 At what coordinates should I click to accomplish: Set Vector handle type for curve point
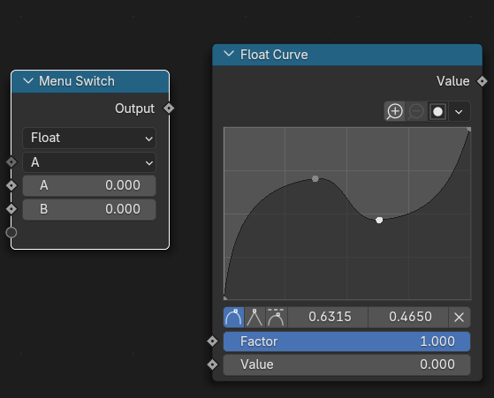pos(255,317)
